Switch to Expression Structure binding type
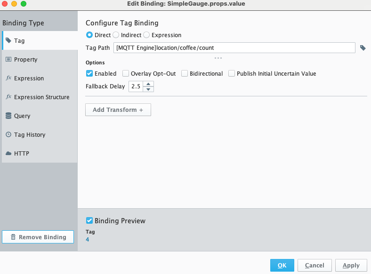371x274 pixels. [x=40, y=97]
